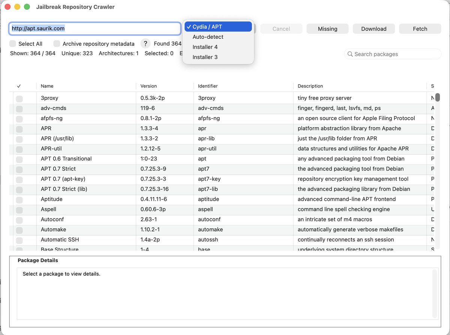Click the checkmark column header
450x335 pixels.
click(x=19, y=86)
